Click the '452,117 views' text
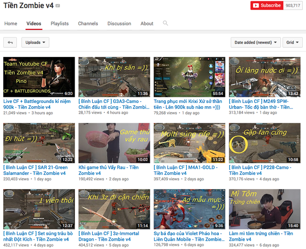Viewport: 306px width, 249px height. click(x=16, y=245)
